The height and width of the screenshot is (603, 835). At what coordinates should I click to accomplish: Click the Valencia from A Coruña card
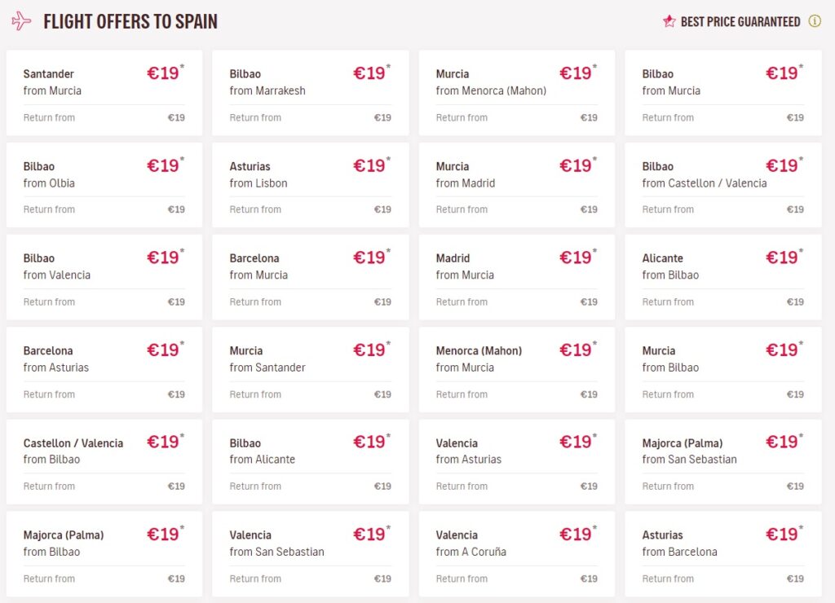point(516,552)
